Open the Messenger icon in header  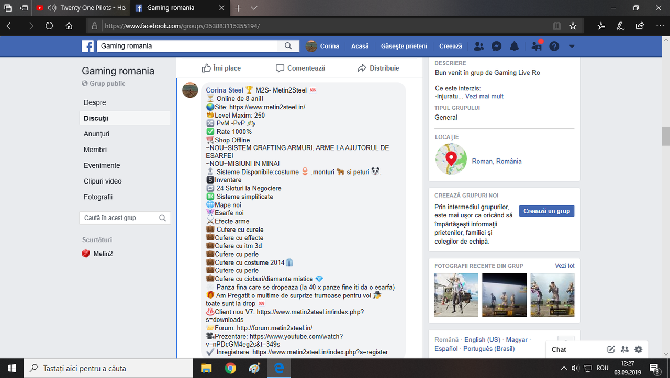[497, 46]
